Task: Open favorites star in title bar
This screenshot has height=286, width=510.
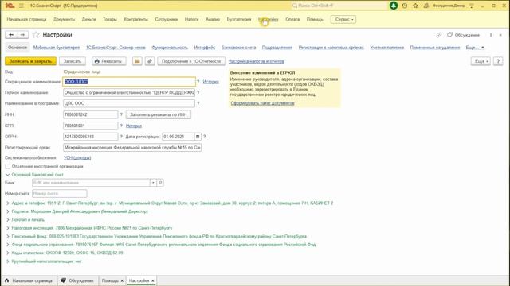Action: 415,6
